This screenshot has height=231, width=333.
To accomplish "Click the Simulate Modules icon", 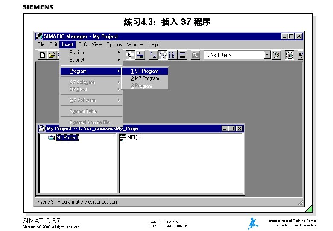I will pos(289,55).
